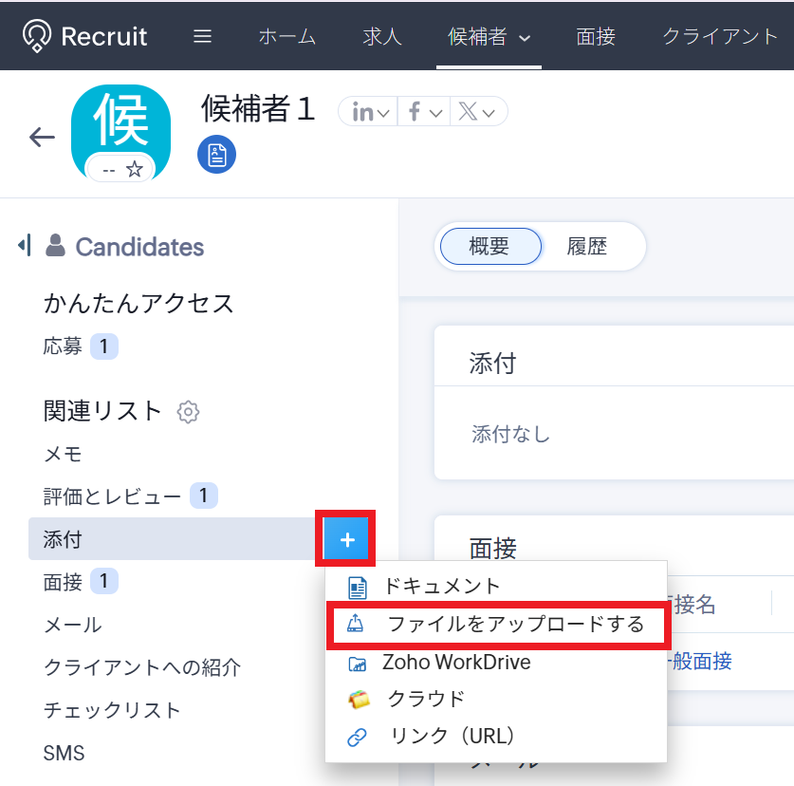Click the plus button beside 添付
This screenshot has height=786, width=794.
(x=347, y=539)
